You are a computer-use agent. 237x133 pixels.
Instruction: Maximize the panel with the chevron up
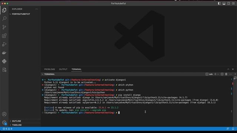pyautogui.click(x=228, y=69)
